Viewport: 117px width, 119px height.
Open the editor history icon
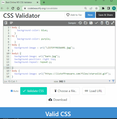[x=80, y=23]
